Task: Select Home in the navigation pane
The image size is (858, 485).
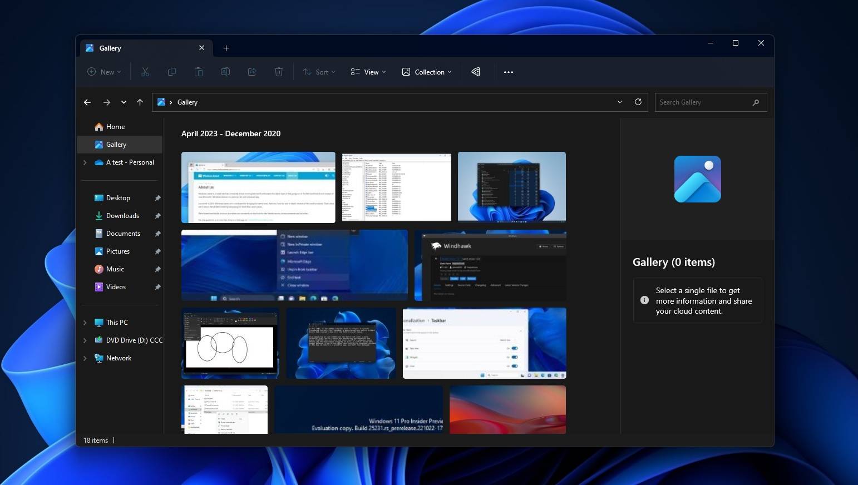Action: click(115, 126)
